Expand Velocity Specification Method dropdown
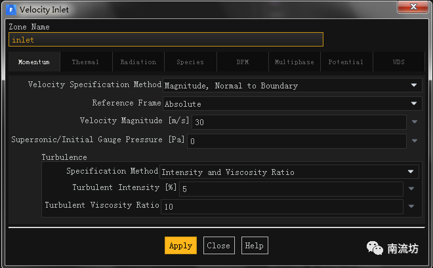 click(291, 86)
